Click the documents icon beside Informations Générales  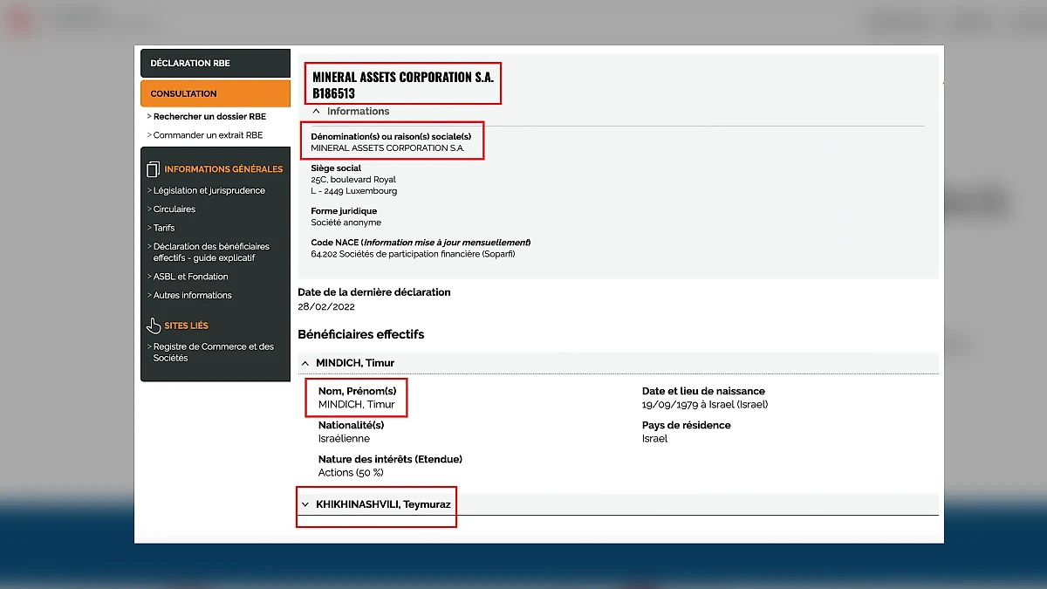154,169
